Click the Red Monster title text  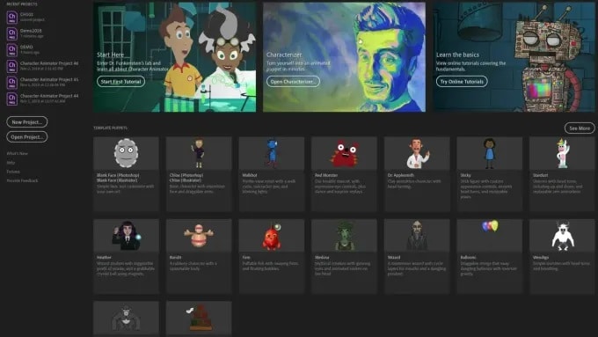pos(326,175)
